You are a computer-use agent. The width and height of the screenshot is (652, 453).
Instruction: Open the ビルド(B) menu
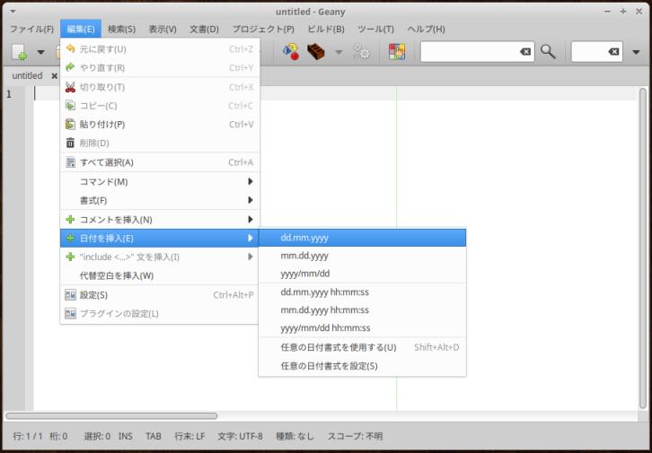pyautogui.click(x=326, y=29)
